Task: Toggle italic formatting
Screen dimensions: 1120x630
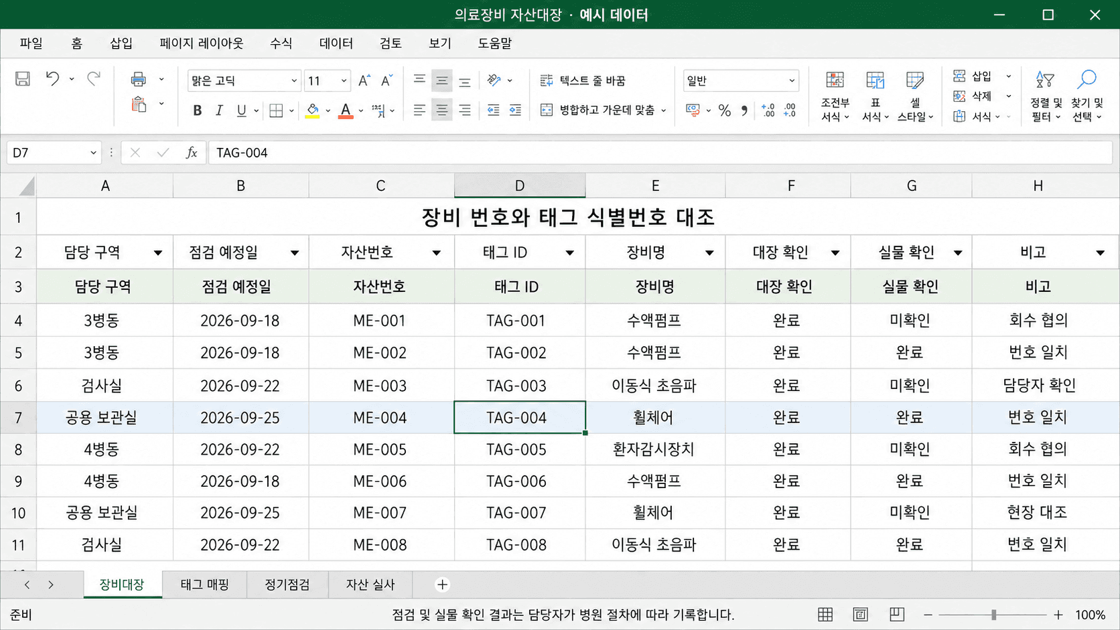Action: [x=219, y=110]
